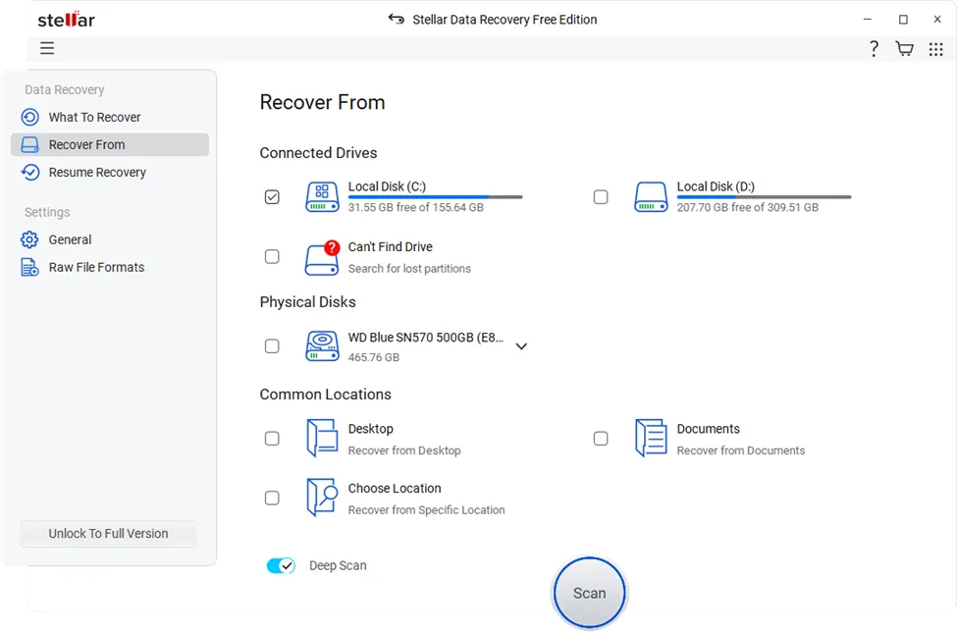Click the Raw File Formats icon
The height and width of the screenshot is (632, 957).
tap(29, 267)
